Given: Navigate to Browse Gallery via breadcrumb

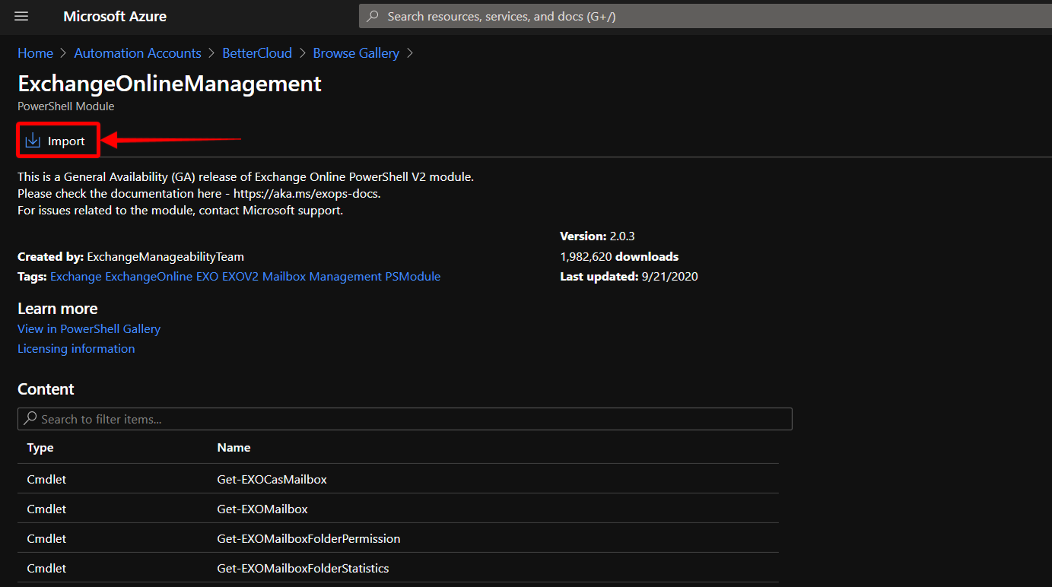Looking at the screenshot, I should point(356,53).
